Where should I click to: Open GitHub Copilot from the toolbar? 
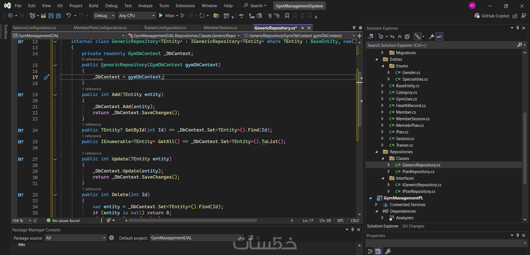pyautogui.click(x=492, y=16)
